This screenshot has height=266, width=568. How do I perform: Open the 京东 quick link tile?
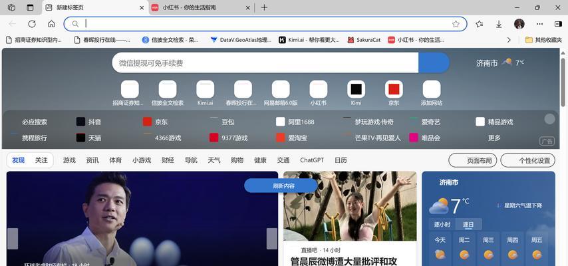(394, 93)
